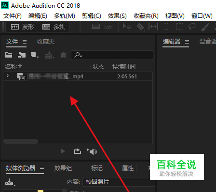Image resolution: width=216 pixels, height=192 pixels.
Task: Switch to the 属性 tab
Action: [x=128, y=168]
